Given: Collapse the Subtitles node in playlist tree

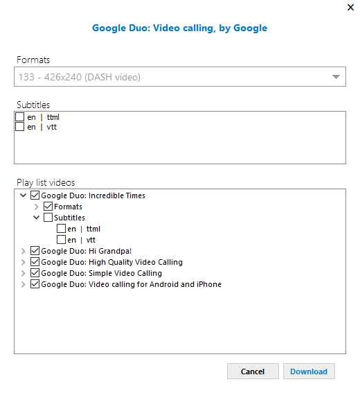Looking at the screenshot, I should pyautogui.click(x=37, y=218).
